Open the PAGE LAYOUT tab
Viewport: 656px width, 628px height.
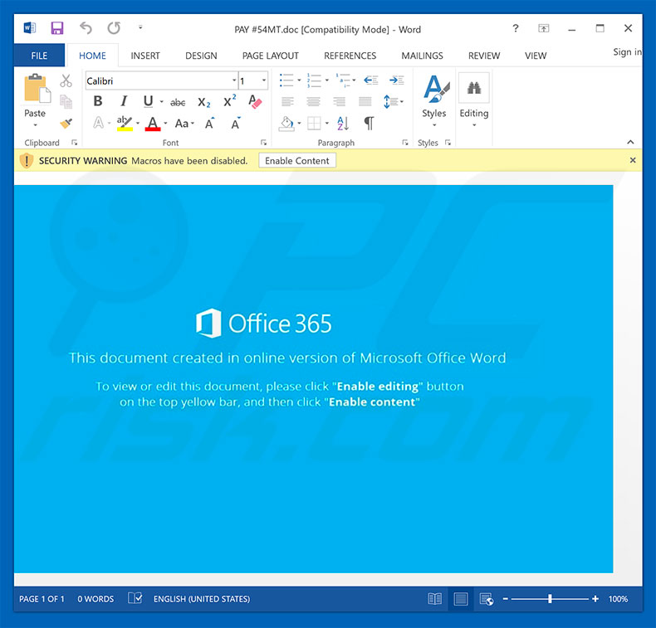tap(270, 56)
